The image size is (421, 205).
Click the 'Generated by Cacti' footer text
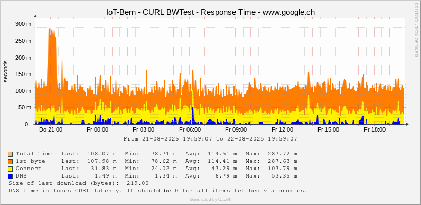pos(210,199)
